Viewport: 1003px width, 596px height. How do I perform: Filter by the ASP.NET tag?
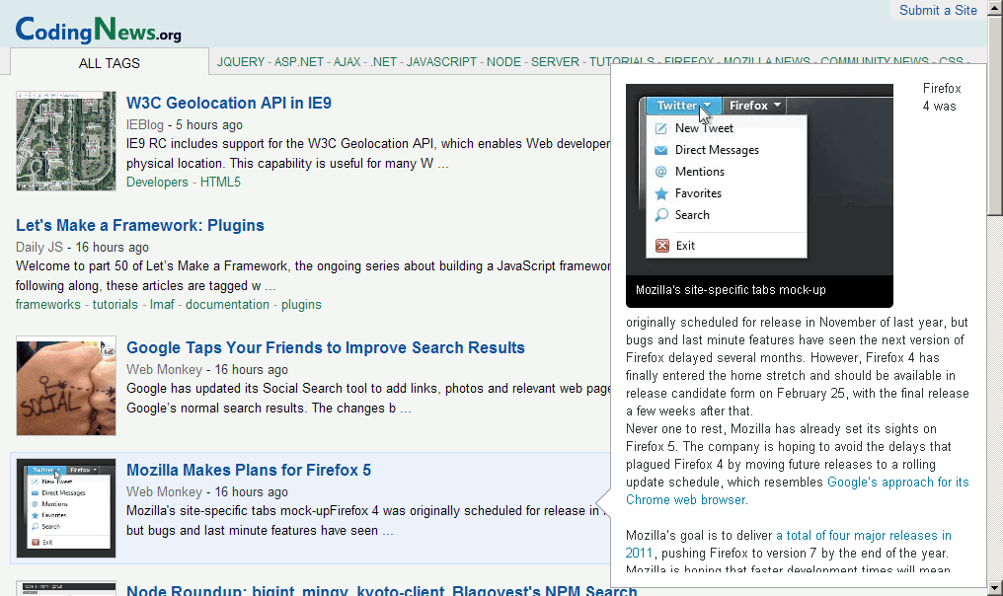pos(299,62)
